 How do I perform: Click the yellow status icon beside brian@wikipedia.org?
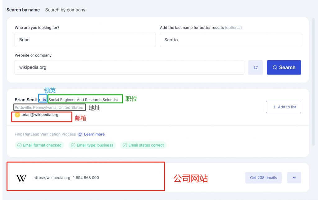point(17,115)
